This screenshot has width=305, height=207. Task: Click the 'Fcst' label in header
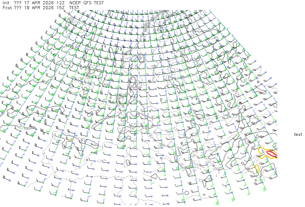[7, 8]
